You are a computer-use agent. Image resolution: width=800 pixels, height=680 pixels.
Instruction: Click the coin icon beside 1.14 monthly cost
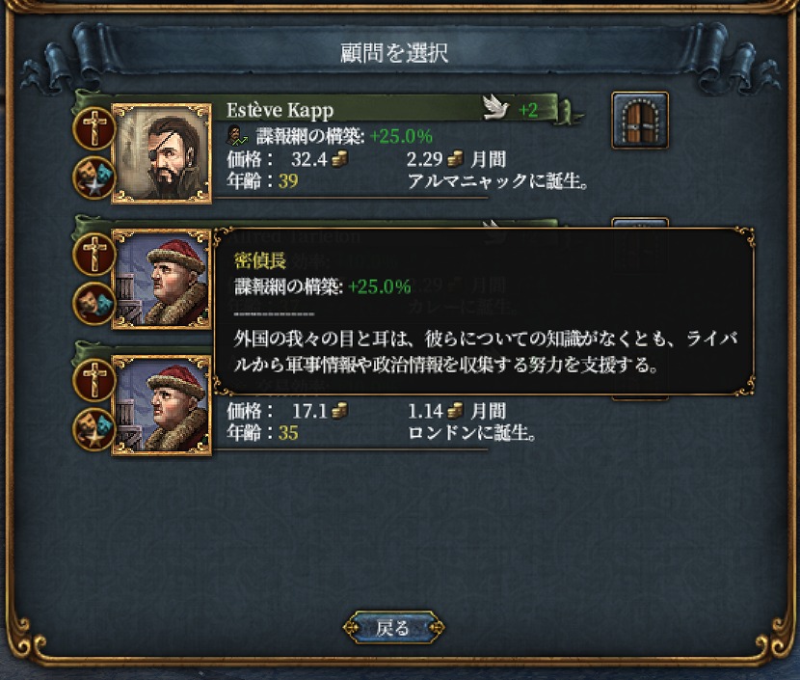pyautogui.click(x=456, y=411)
